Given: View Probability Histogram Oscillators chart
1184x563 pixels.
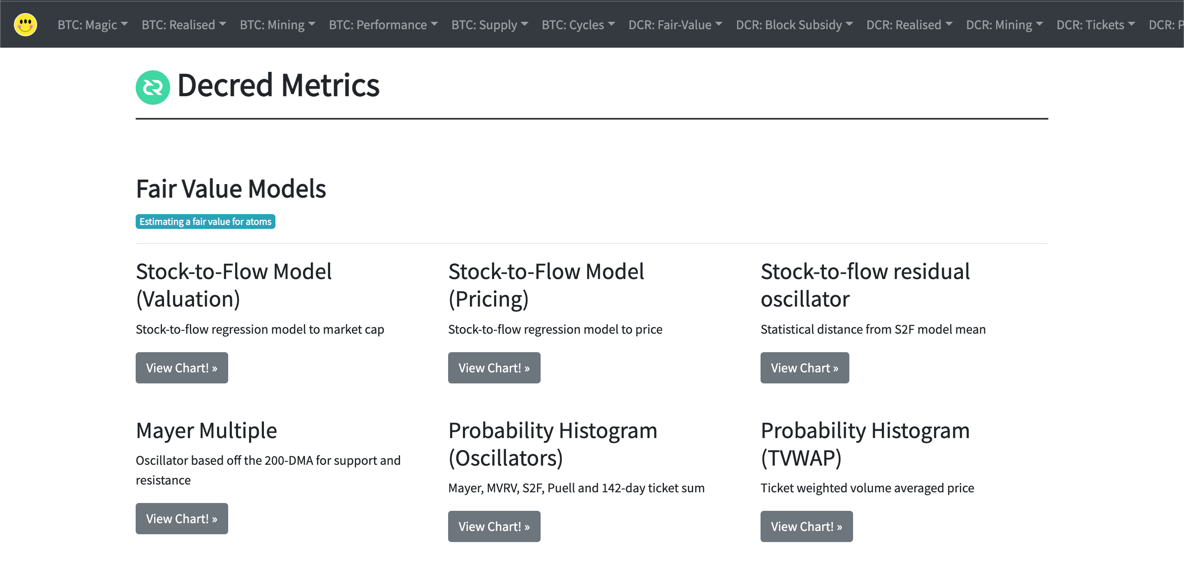Looking at the screenshot, I should click(495, 526).
